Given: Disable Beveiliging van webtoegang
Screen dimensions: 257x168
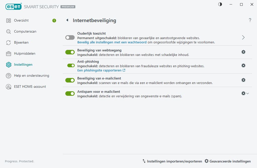Looking at the screenshot, I should pos(70,52).
